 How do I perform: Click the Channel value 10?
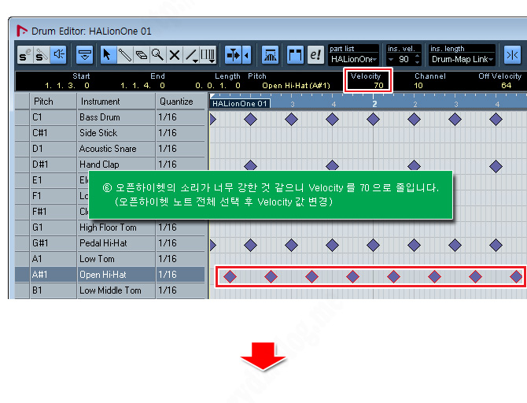coord(418,86)
